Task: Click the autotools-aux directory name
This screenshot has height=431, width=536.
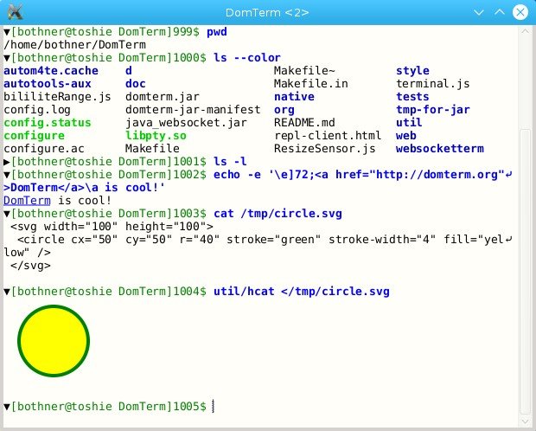Action: (x=48, y=84)
